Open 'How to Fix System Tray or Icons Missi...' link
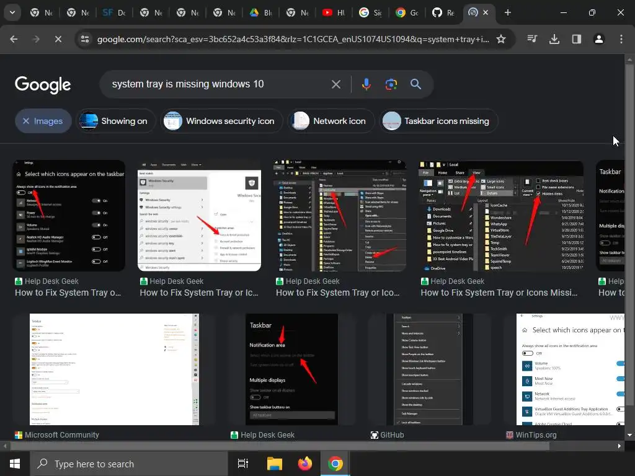This screenshot has height=476, width=635. (x=499, y=293)
